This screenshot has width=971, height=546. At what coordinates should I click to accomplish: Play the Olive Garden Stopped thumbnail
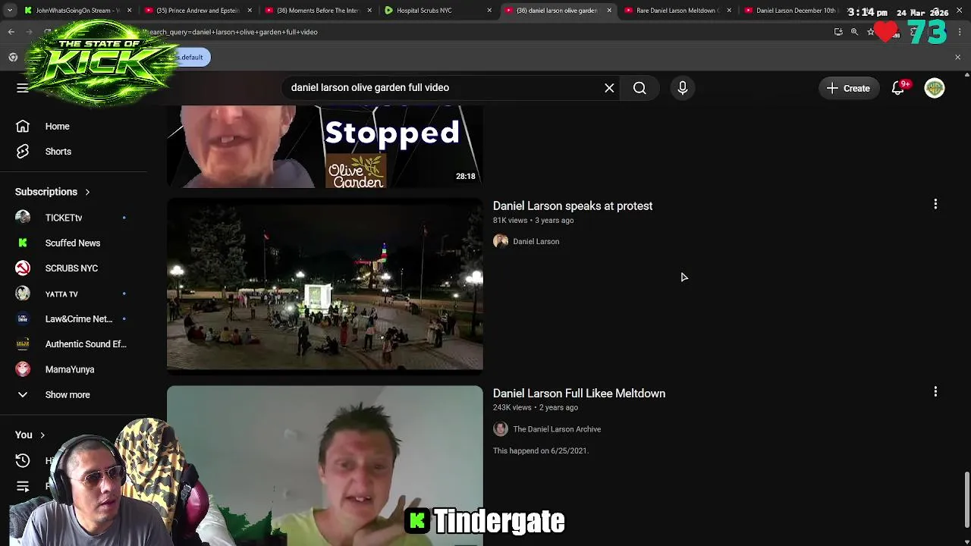[325, 146]
